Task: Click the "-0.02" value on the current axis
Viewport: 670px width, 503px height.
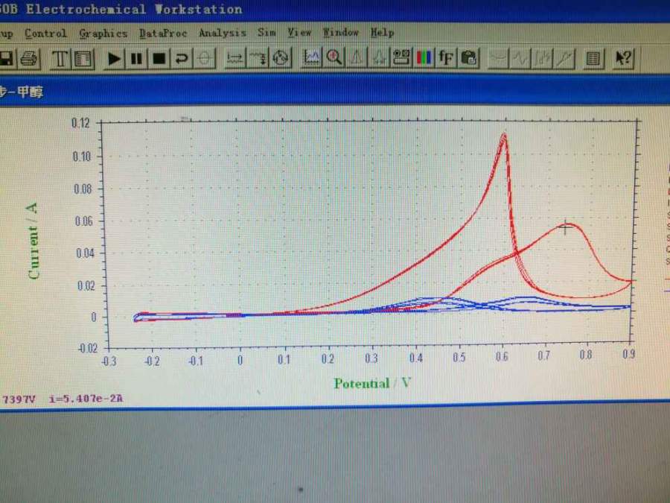Action: pos(88,348)
